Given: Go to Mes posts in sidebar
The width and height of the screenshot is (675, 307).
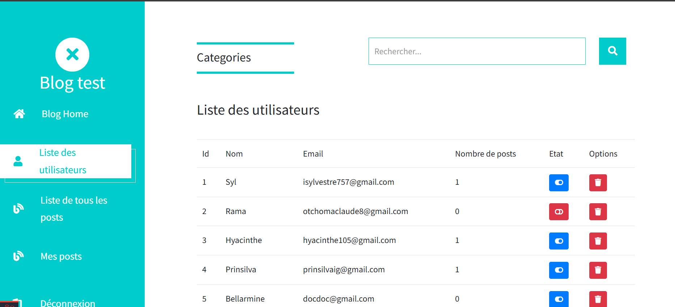Looking at the screenshot, I should coord(61,256).
